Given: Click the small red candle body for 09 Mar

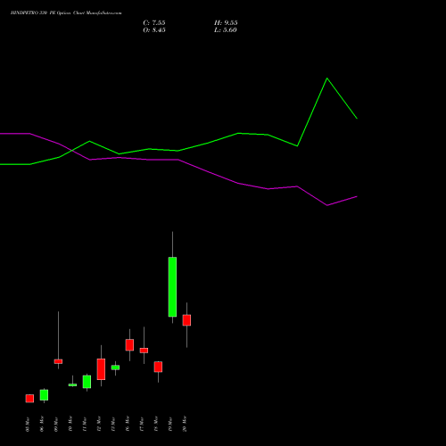Looking at the screenshot, I should tap(58, 361).
